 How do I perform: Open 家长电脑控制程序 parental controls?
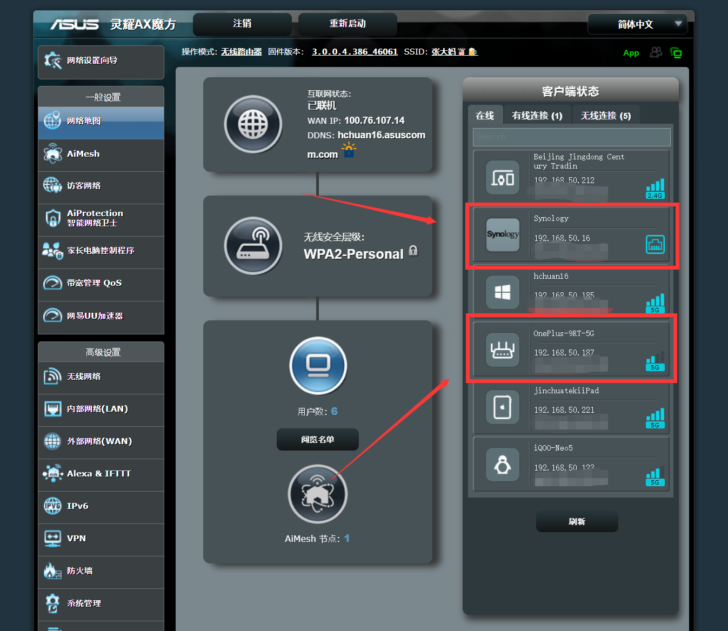[x=101, y=252]
